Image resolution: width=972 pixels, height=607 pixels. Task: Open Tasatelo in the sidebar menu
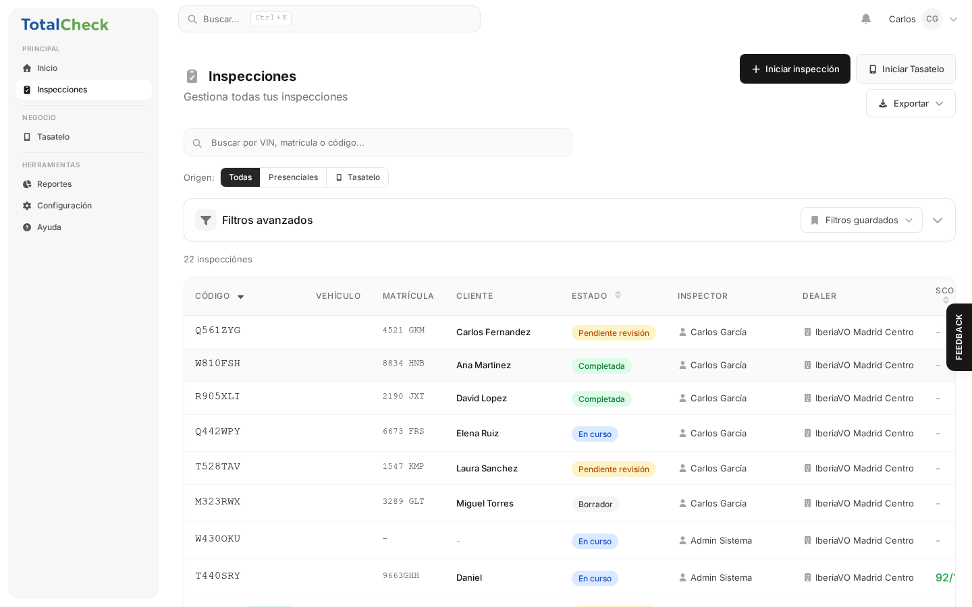coord(53,137)
